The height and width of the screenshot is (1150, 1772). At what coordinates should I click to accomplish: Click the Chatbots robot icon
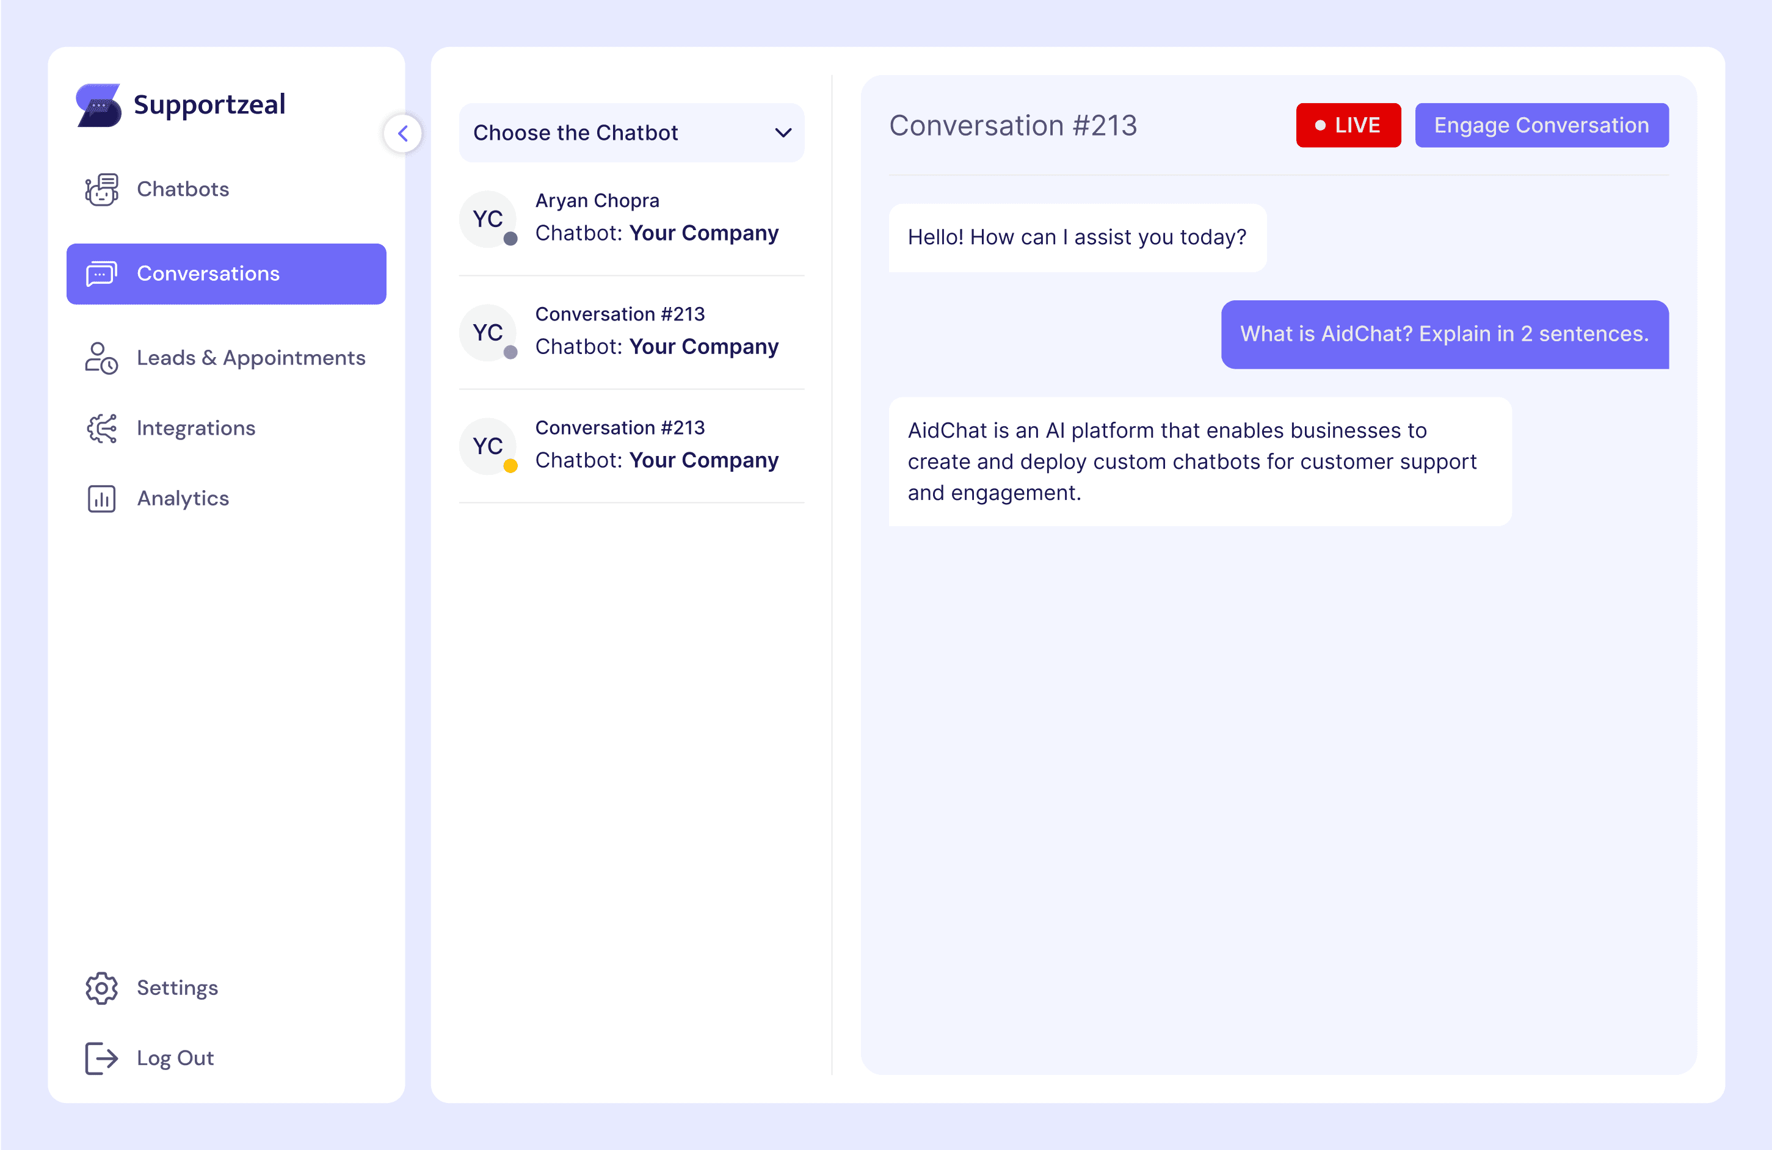[101, 189]
